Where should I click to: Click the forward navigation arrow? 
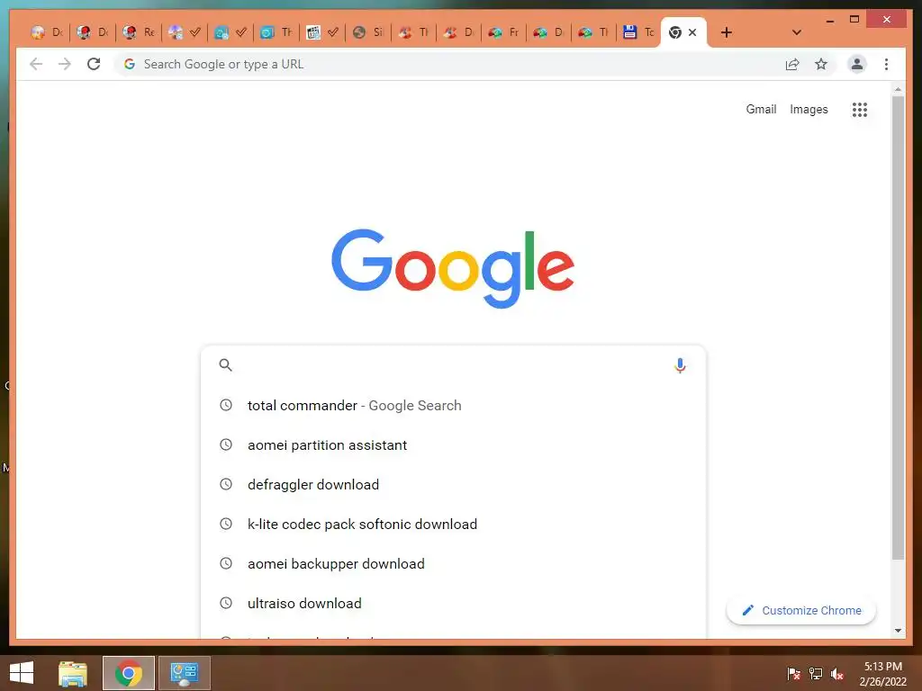(65, 64)
